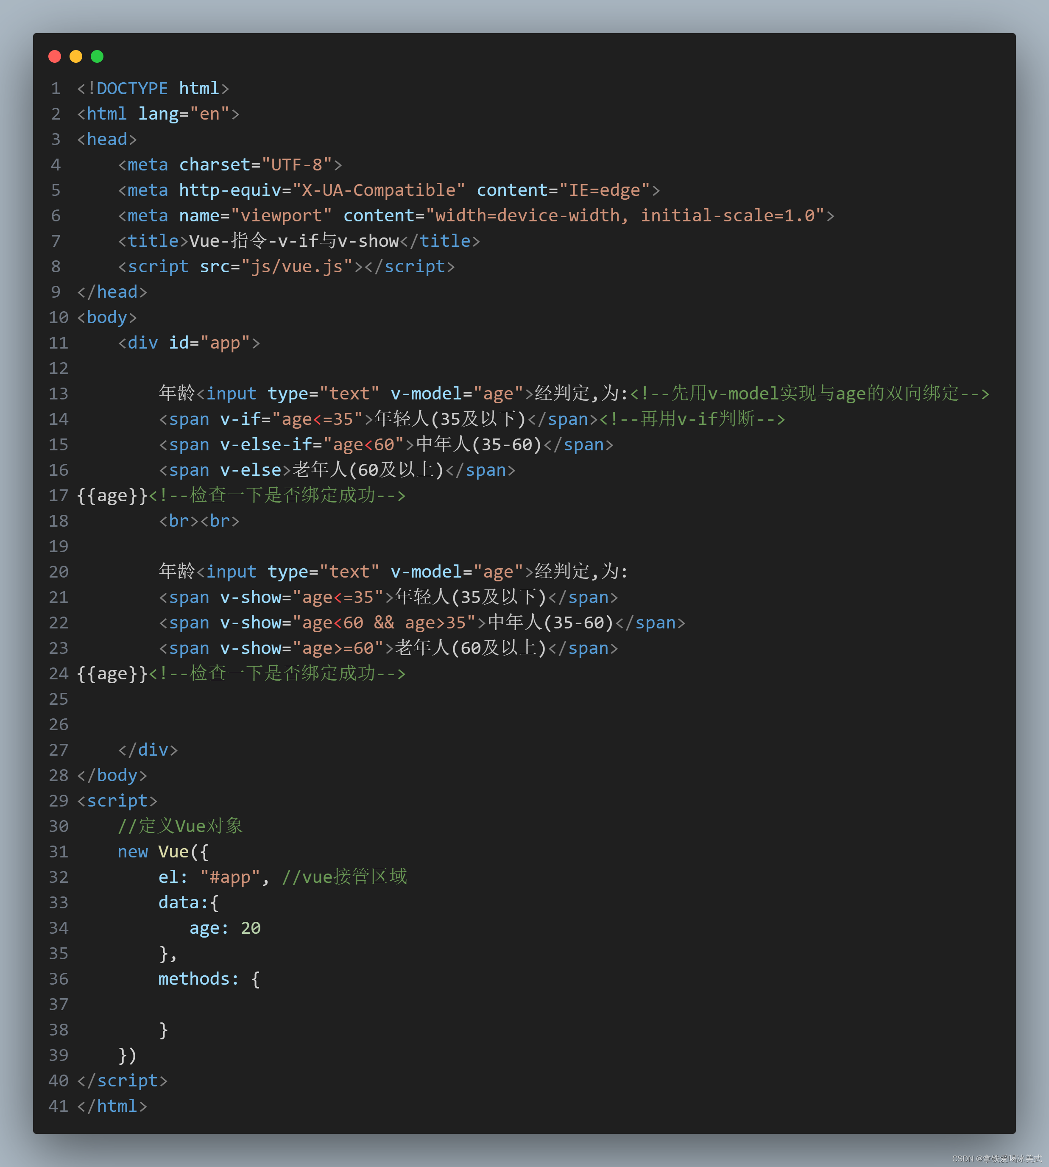Click the condition age<60 && age>35
The width and height of the screenshot is (1049, 1167).
[x=384, y=623]
